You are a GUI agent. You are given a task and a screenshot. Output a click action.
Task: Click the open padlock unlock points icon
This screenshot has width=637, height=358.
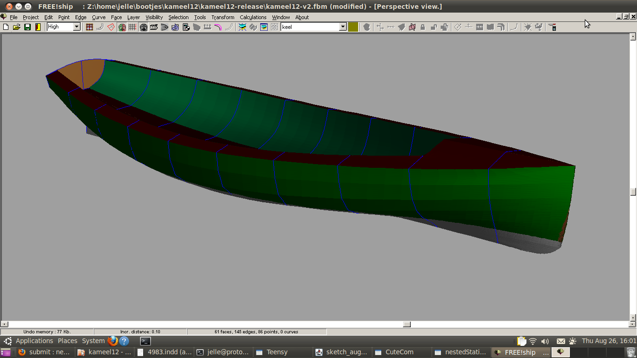[434, 27]
